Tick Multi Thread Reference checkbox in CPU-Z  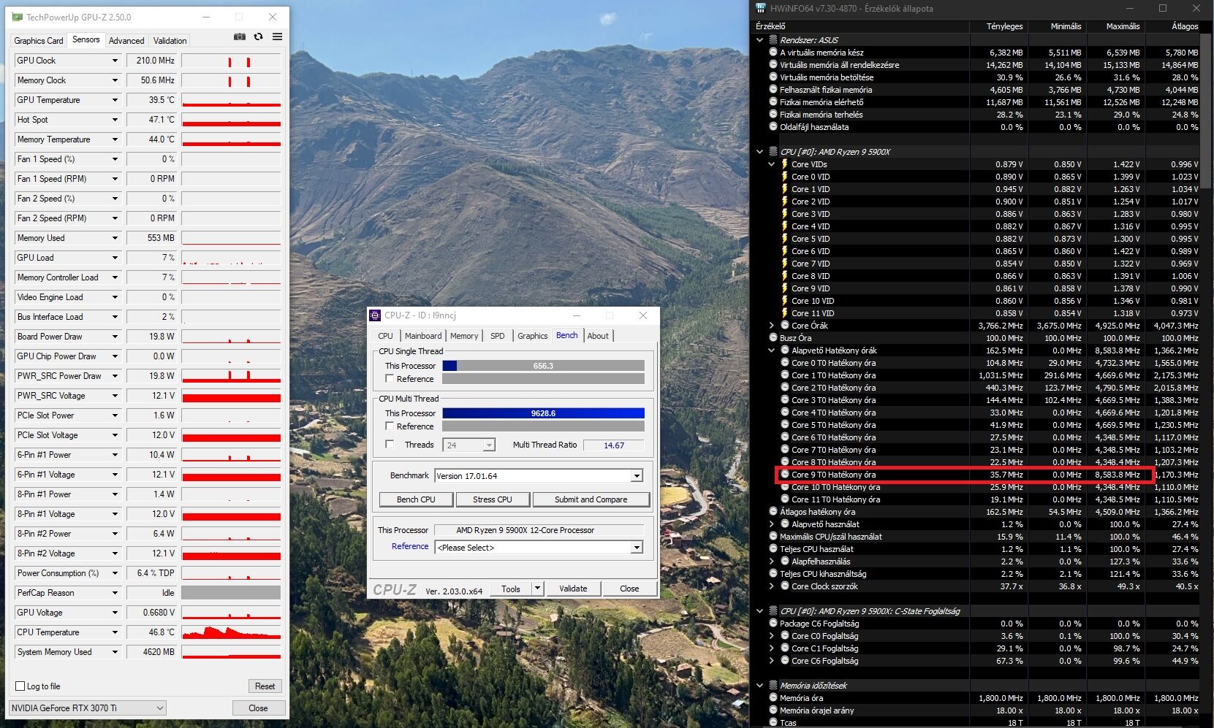[x=390, y=426]
